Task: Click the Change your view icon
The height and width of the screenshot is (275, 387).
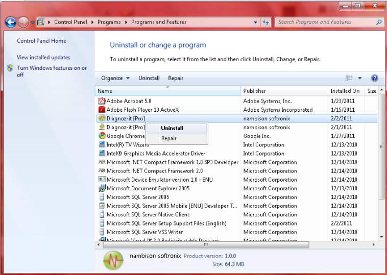Action: coord(349,78)
